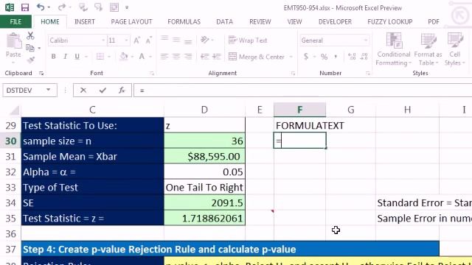Activate the Format Painter brush

(30, 60)
